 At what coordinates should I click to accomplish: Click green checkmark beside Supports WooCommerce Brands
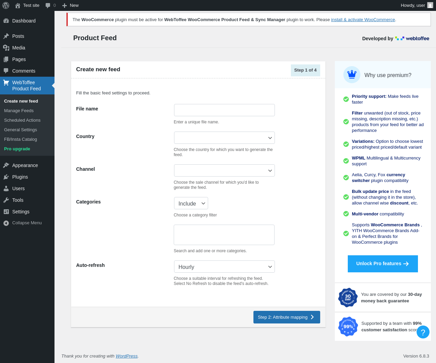coord(346,233)
